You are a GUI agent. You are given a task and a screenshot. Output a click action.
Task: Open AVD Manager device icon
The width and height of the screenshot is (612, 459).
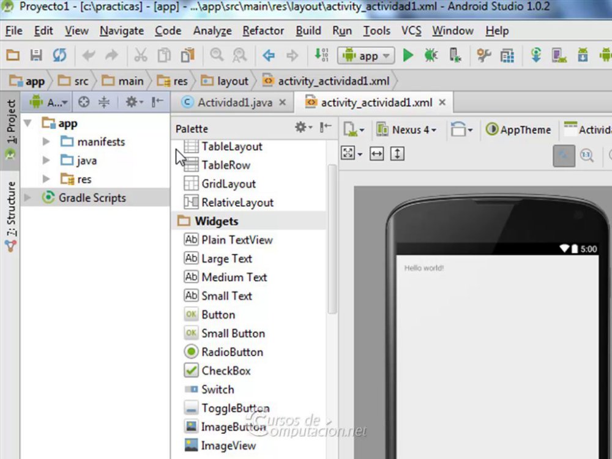coord(559,56)
